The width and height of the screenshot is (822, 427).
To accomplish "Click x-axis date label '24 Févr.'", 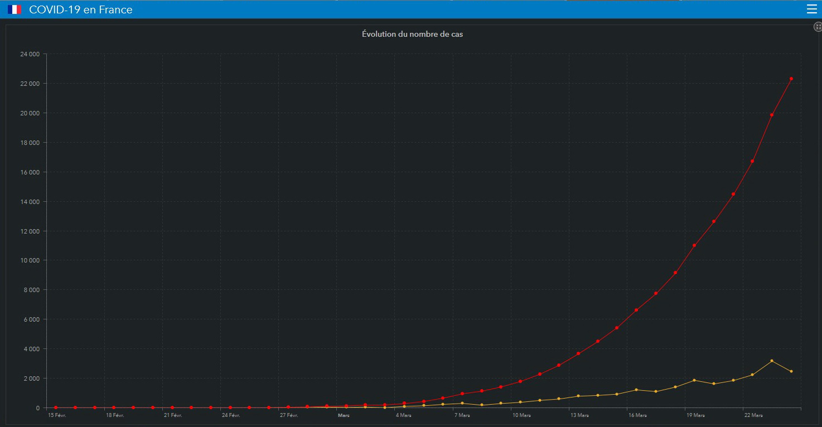I will (231, 415).
